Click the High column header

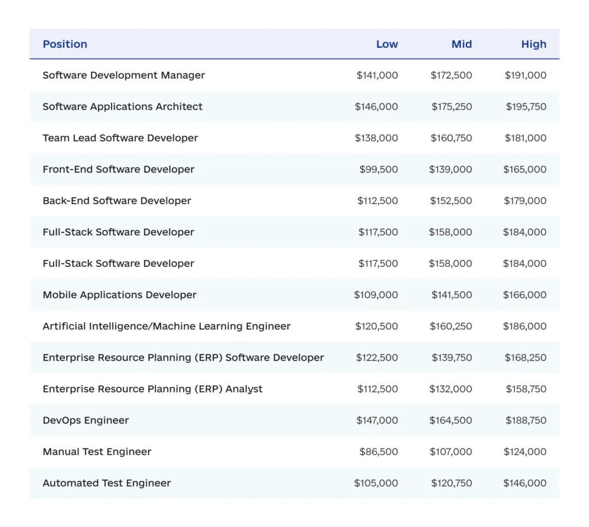tap(534, 44)
